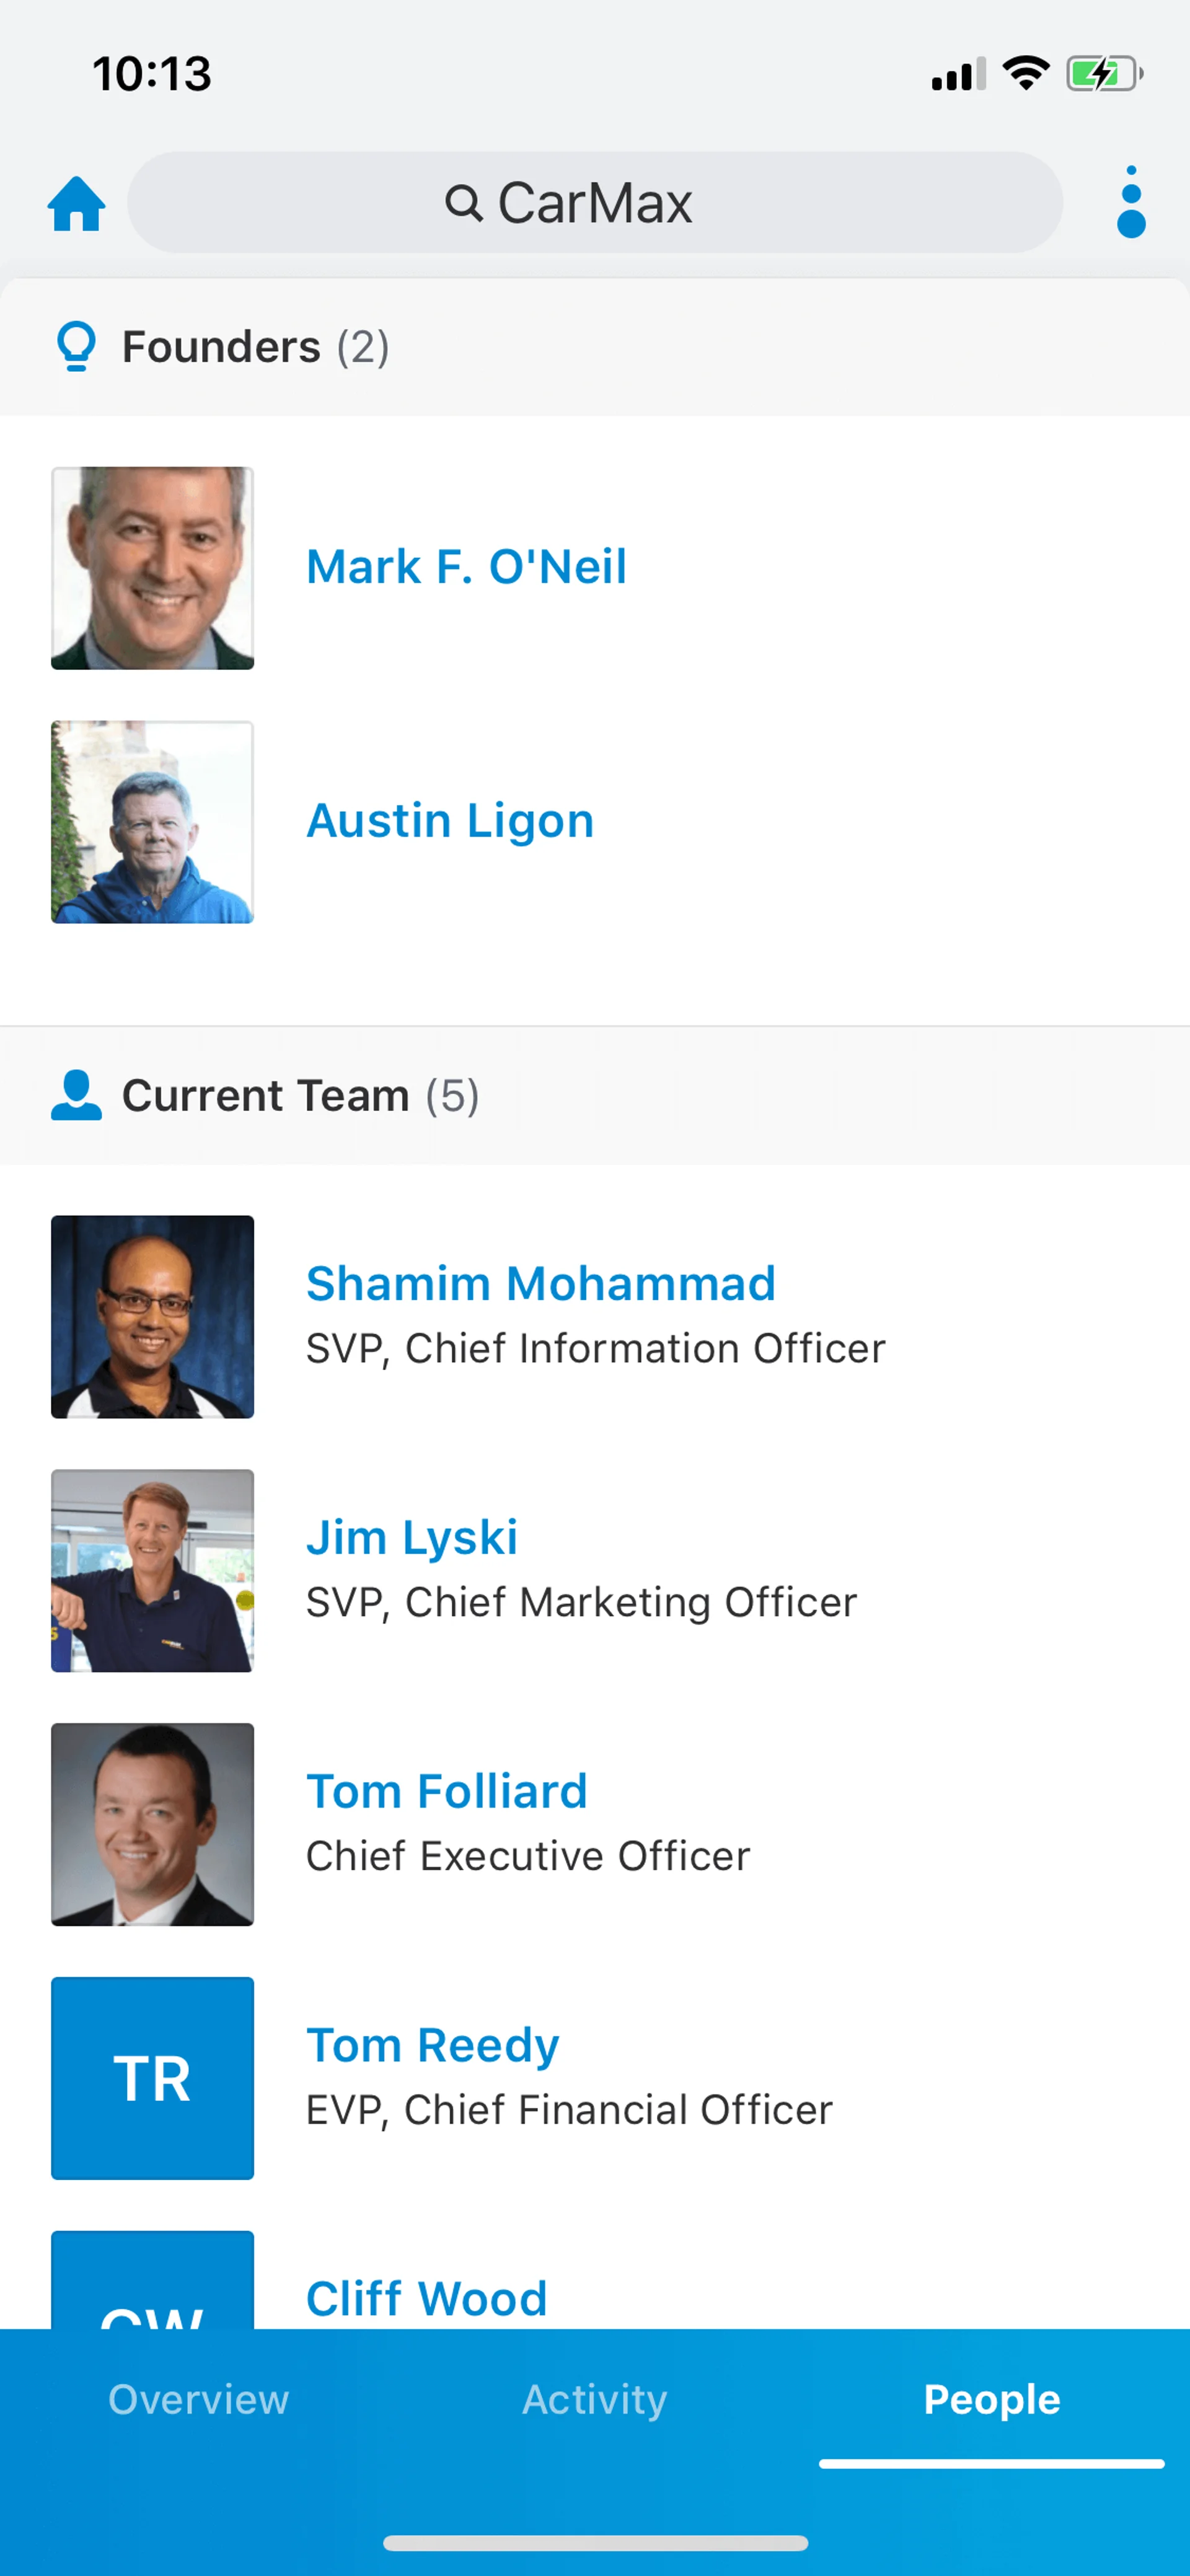1190x2576 pixels.
Task: Tap the search magnifier icon
Action: pos(463,203)
